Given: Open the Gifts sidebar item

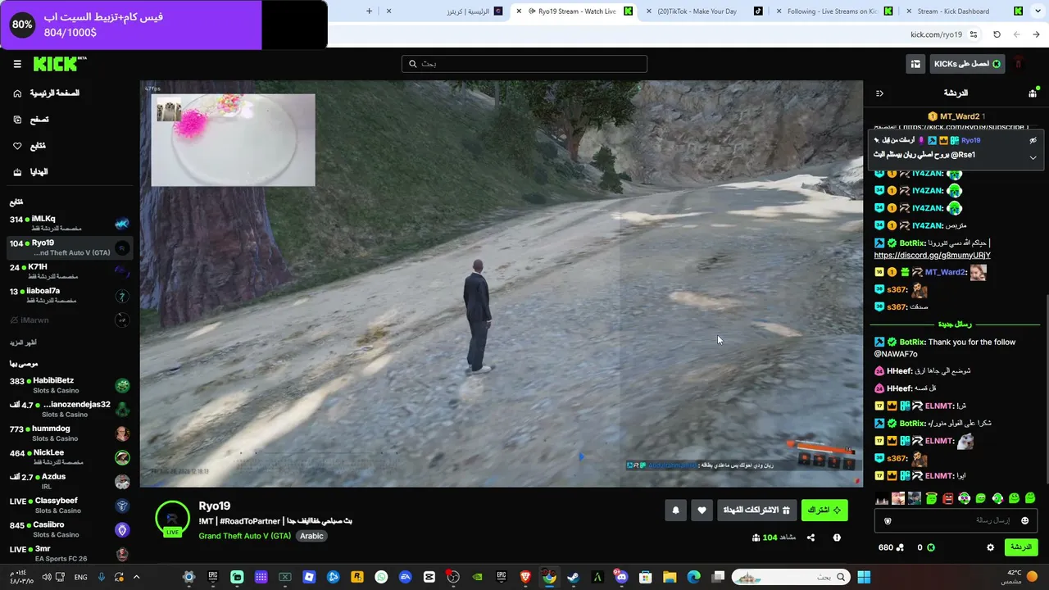Looking at the screenshot, I should click(31, 172).
